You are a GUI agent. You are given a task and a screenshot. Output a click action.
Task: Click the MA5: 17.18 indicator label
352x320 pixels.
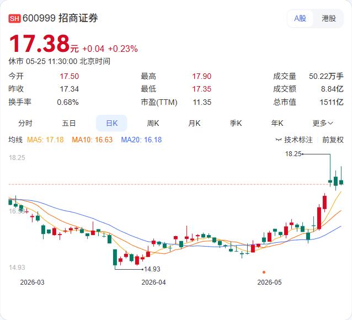tap(45, 140)
